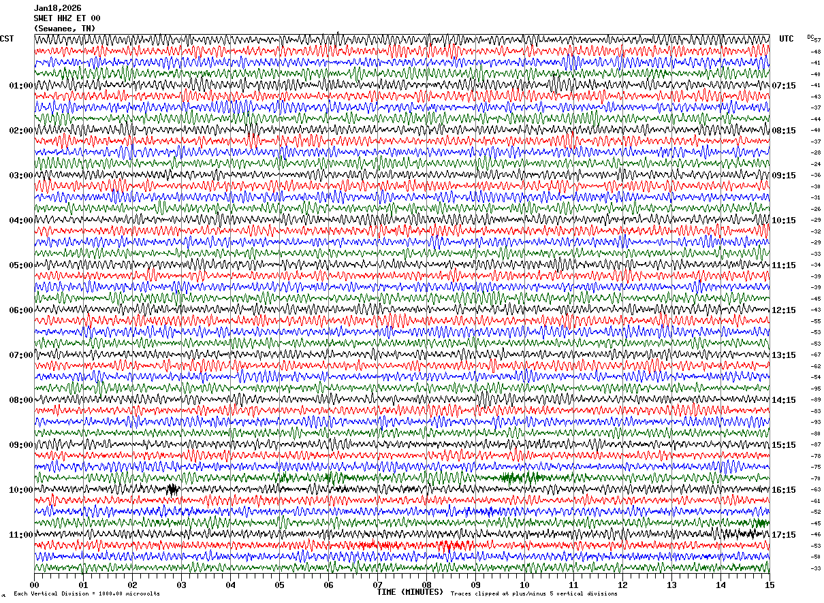Click the 07:15 UTC time label

[x=783, y=86]
